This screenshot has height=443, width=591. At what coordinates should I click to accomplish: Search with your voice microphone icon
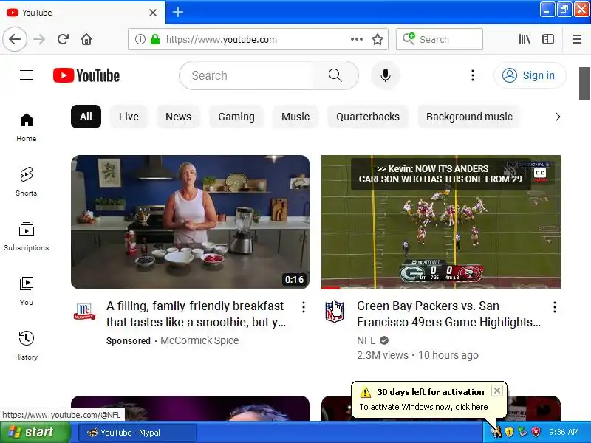[x=385, y=75]
